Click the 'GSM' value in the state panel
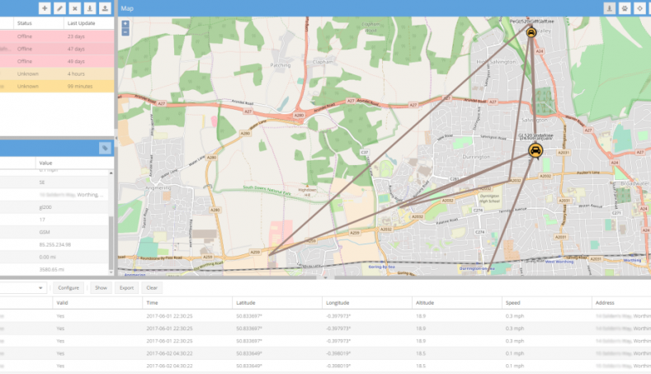The width and height of the screenshot is (651, 374). tap(45, 232)
